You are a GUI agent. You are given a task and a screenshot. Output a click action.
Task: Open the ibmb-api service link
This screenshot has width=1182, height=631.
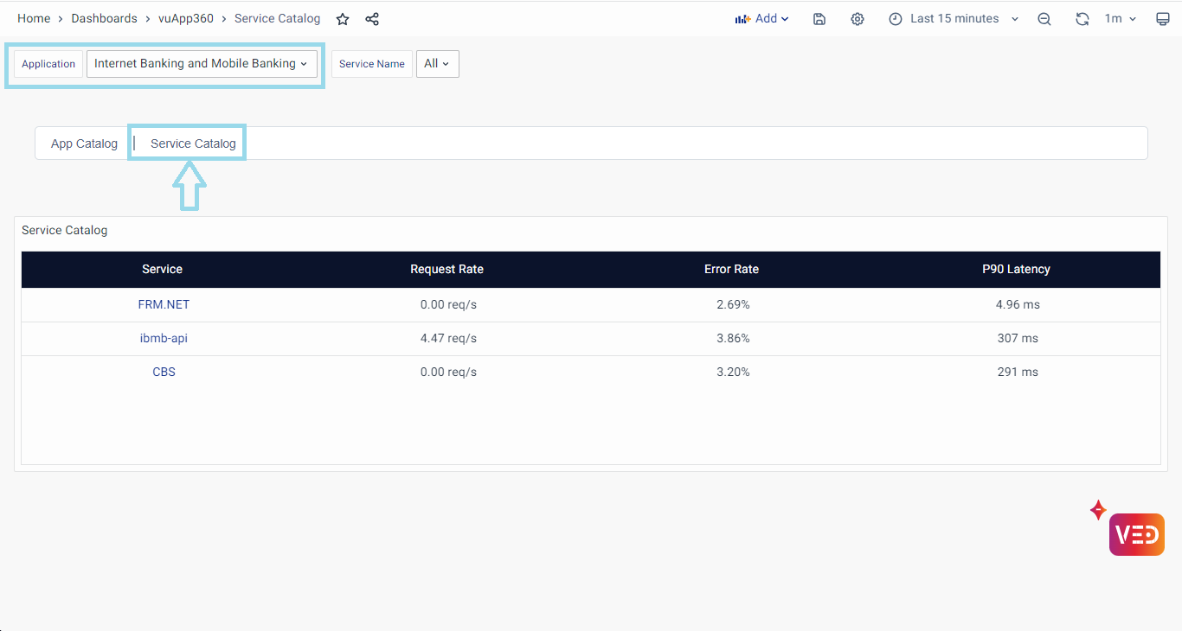pyautogui.click(x=164, y=339)
